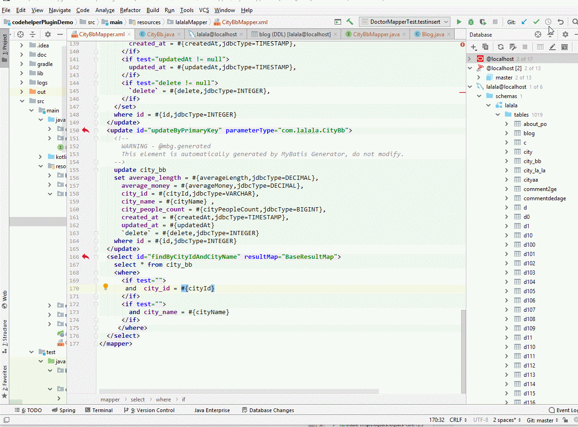578x427 pixels.
Task: Run the DoctorMapperTest.testinsert configuration
Action: (459, 22)
